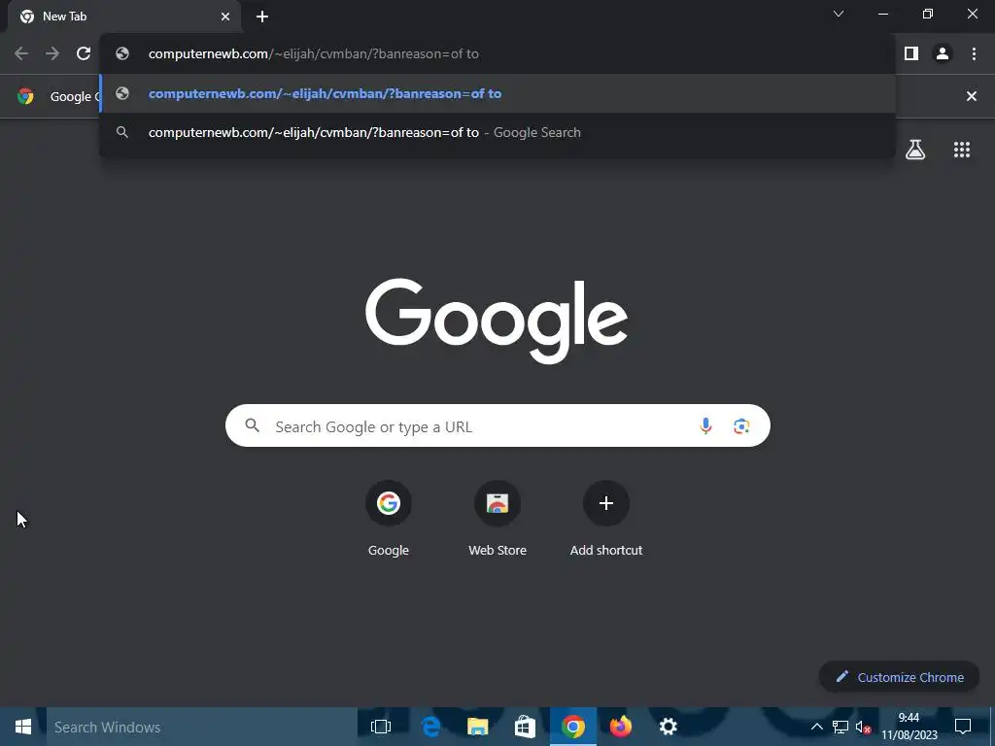The width and height of the screenshot is (995, 746).
Task: Open the Windows Start menu
Action: (23, 727)
